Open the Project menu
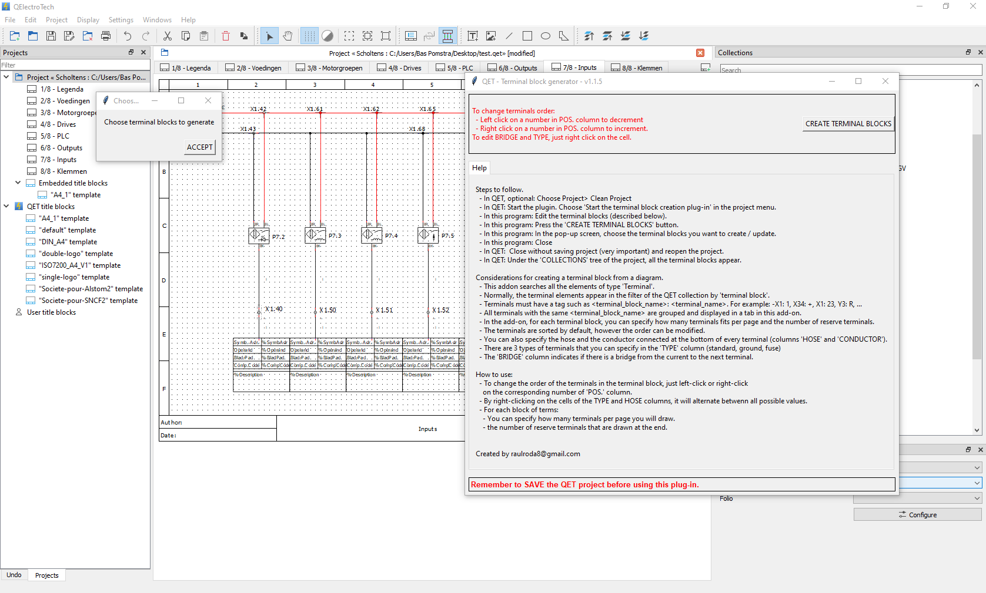986x593 pixels. pos(56,20)
